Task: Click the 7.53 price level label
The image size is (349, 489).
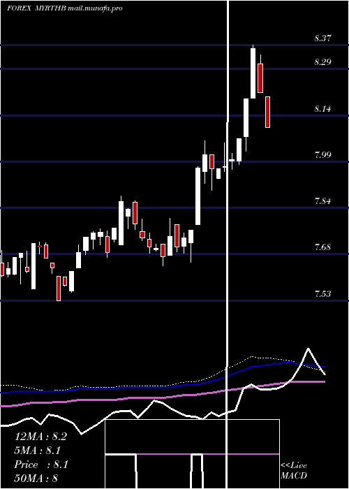Action: [x=322, y=294]
